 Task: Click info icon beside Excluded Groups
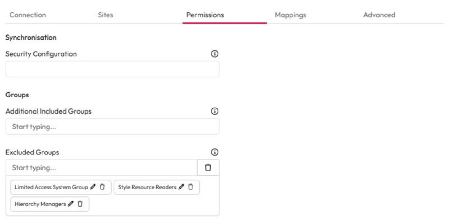point(215,152)
